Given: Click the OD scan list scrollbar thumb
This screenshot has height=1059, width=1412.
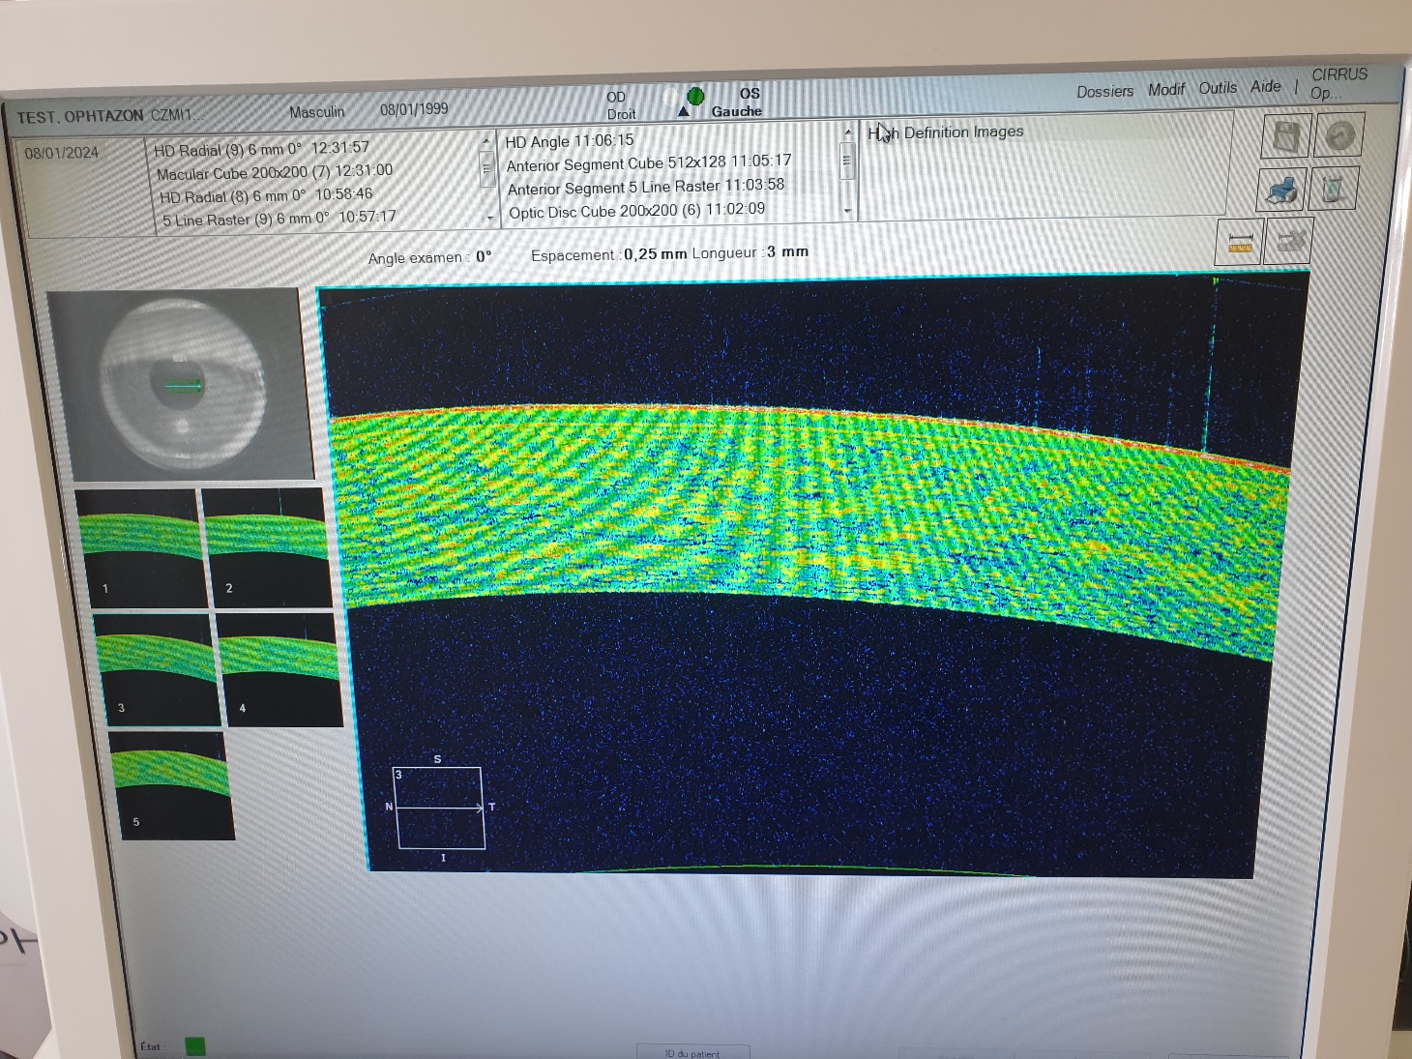Looking at the screenshot, I should click(487, 171).
